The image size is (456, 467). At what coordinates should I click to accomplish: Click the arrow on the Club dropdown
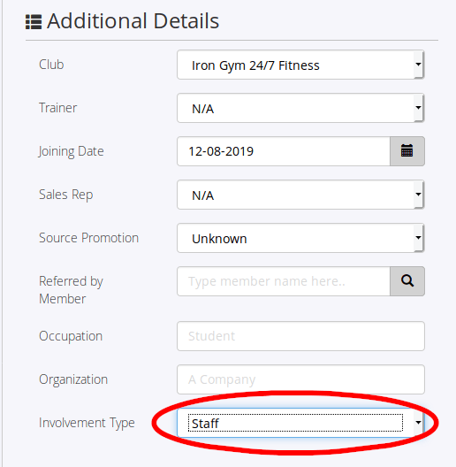(x=418, y=65)
